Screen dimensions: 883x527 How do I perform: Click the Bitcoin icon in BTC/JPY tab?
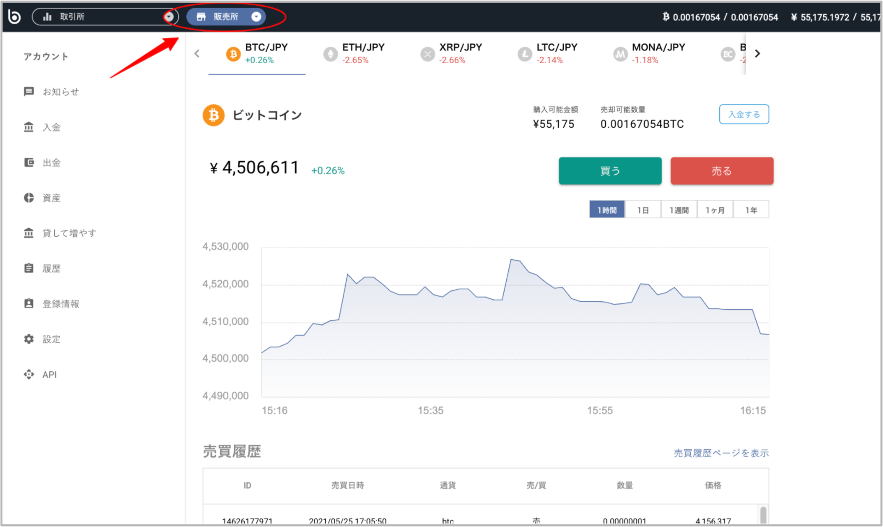point(233,54)
